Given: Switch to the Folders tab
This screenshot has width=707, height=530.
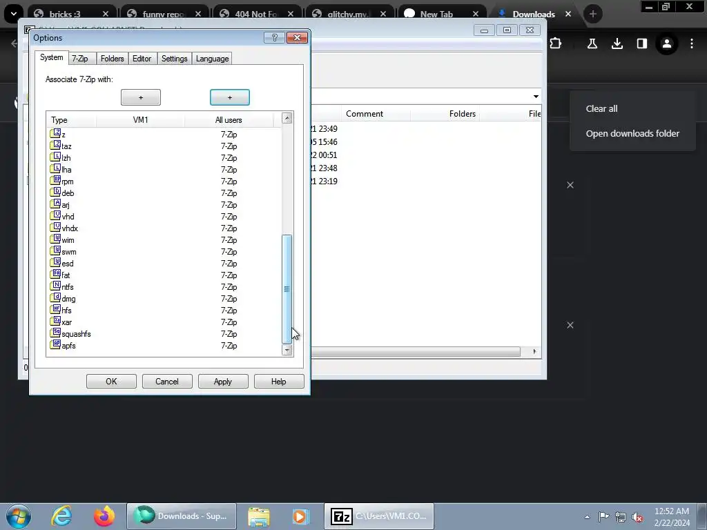Looking at the screenshot, I should [x=112, y=59].
